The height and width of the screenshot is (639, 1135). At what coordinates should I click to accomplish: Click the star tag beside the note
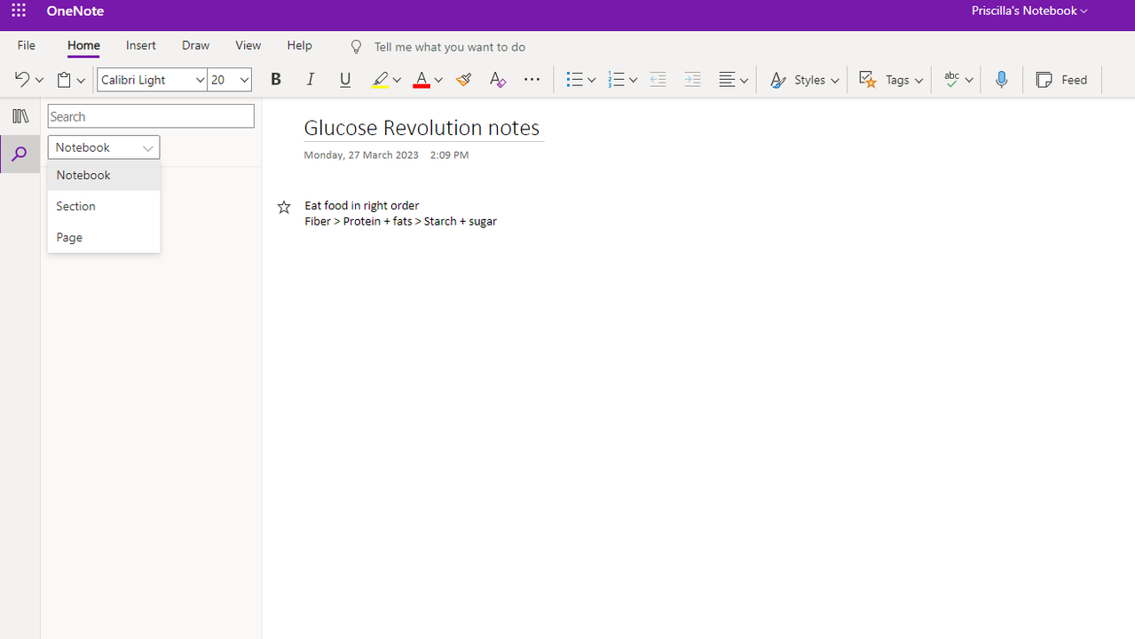coord(284,207)
